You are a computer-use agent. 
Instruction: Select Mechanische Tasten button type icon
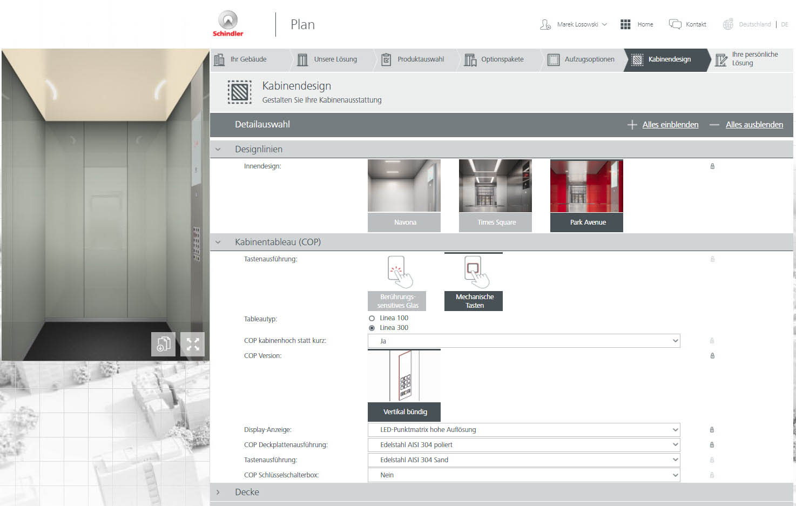pyautogui.click(x=474, y=272)
